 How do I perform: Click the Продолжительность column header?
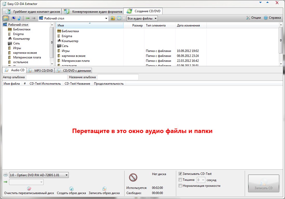[x=109, y=84]
